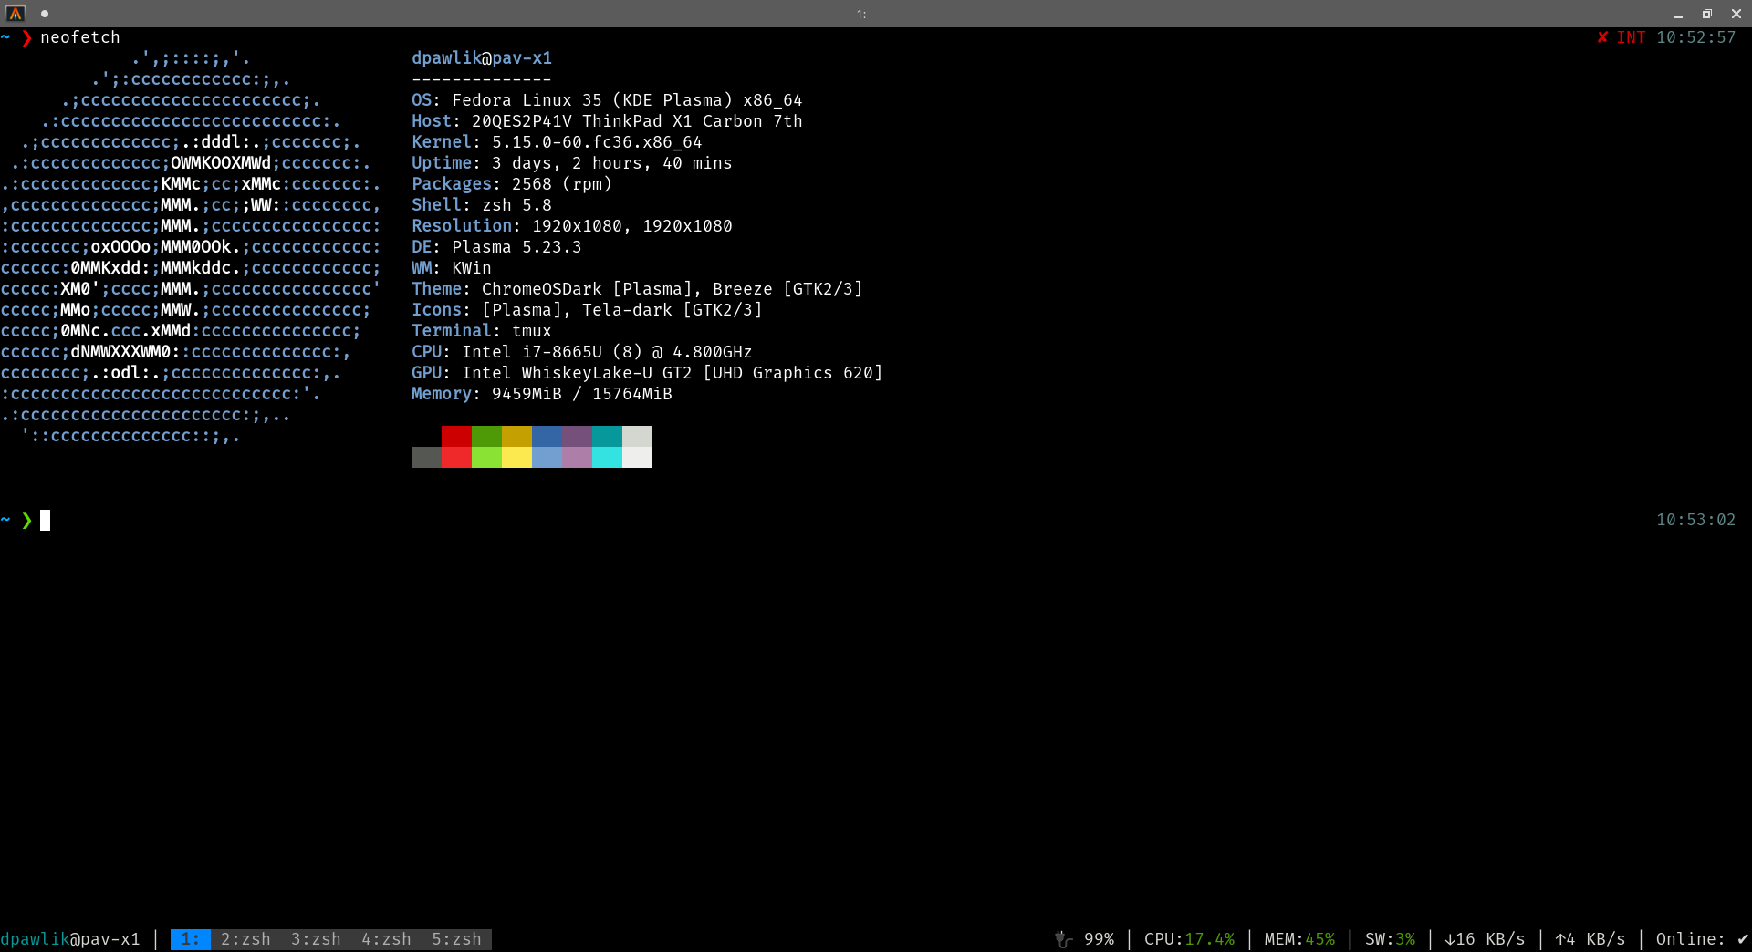Viewport: 1752px width, 952px height.
Task: Click the Resolution line '1920x1080, 1920x1080'
Action: click(x=632, y=226)
